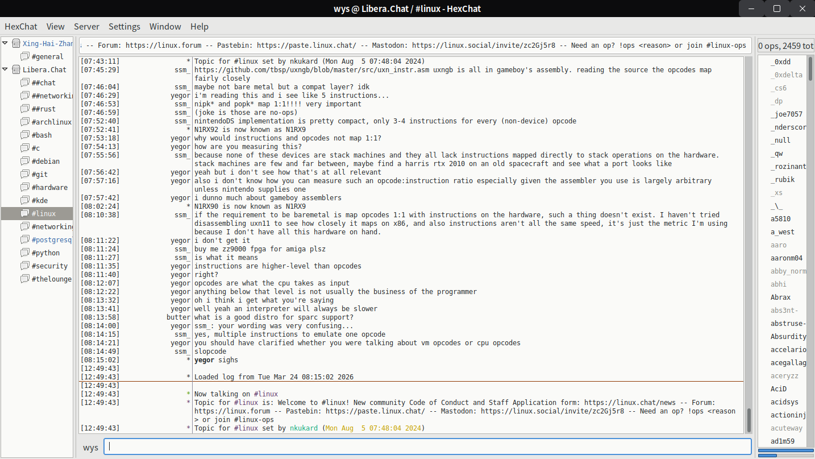Click the chat log vertical scrollbar thumb

pos(748,420)
